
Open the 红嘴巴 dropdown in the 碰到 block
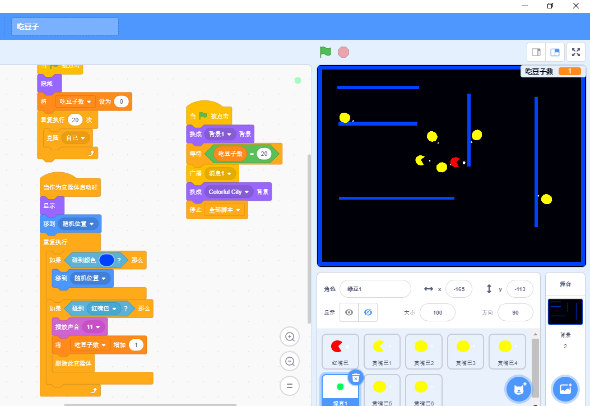coord(104,308)
